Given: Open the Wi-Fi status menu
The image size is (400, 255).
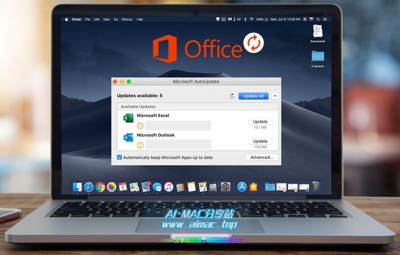Looking at the screenshot, I should click(252, 19).
